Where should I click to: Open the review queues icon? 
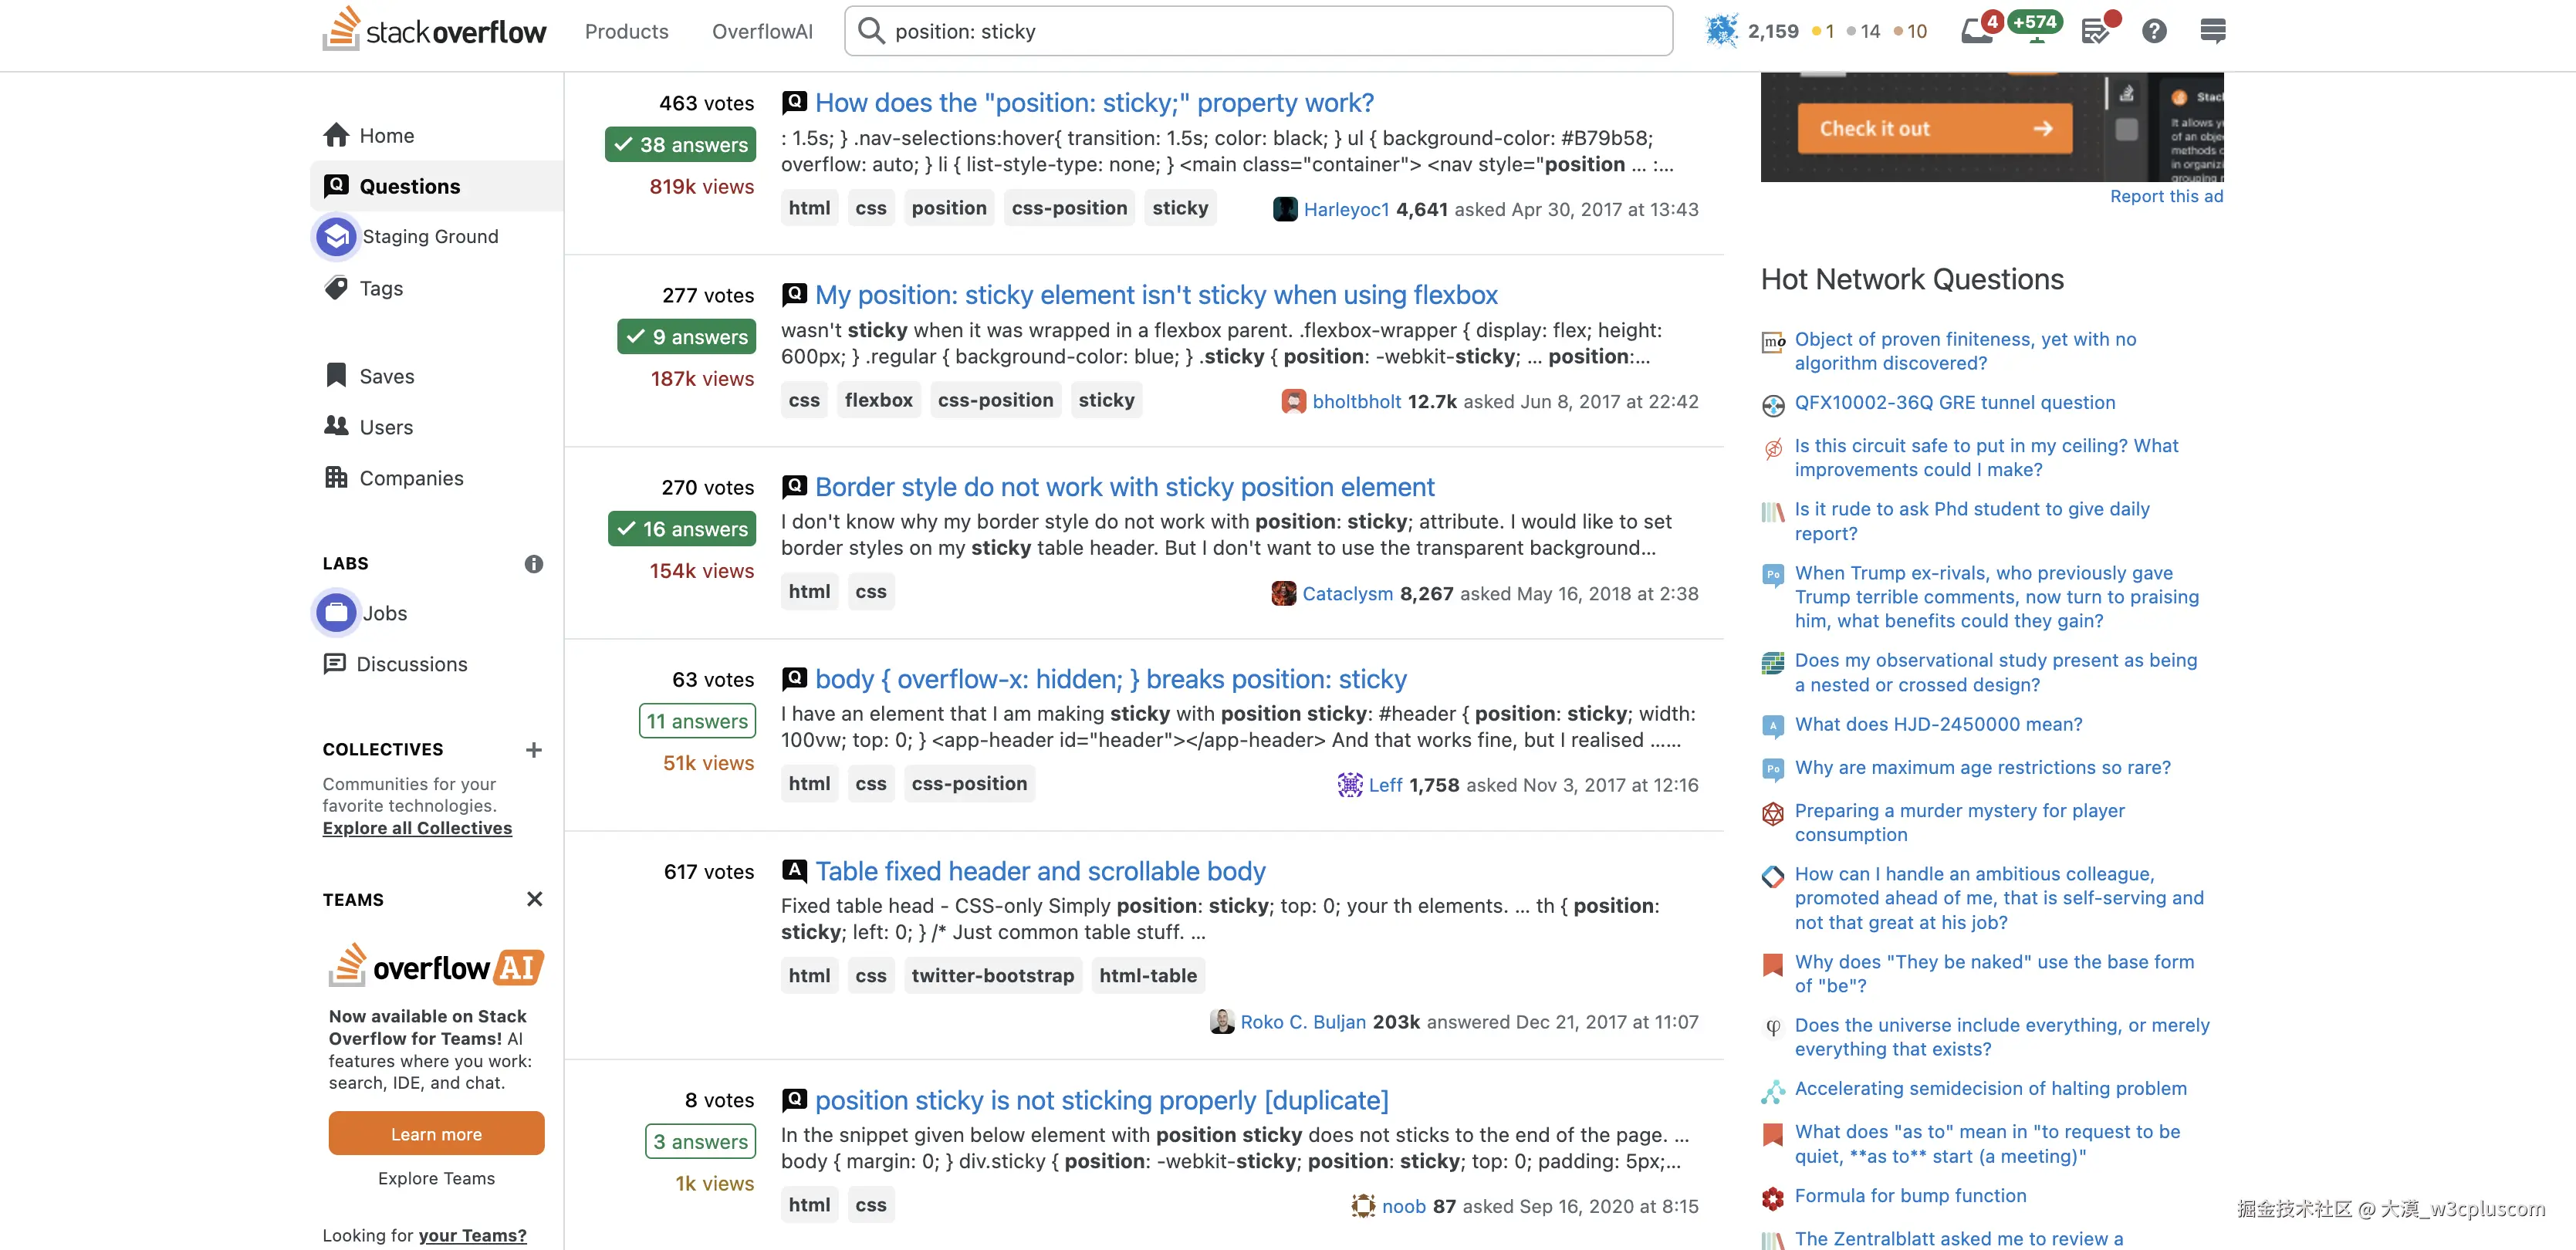pos(2096,31)
